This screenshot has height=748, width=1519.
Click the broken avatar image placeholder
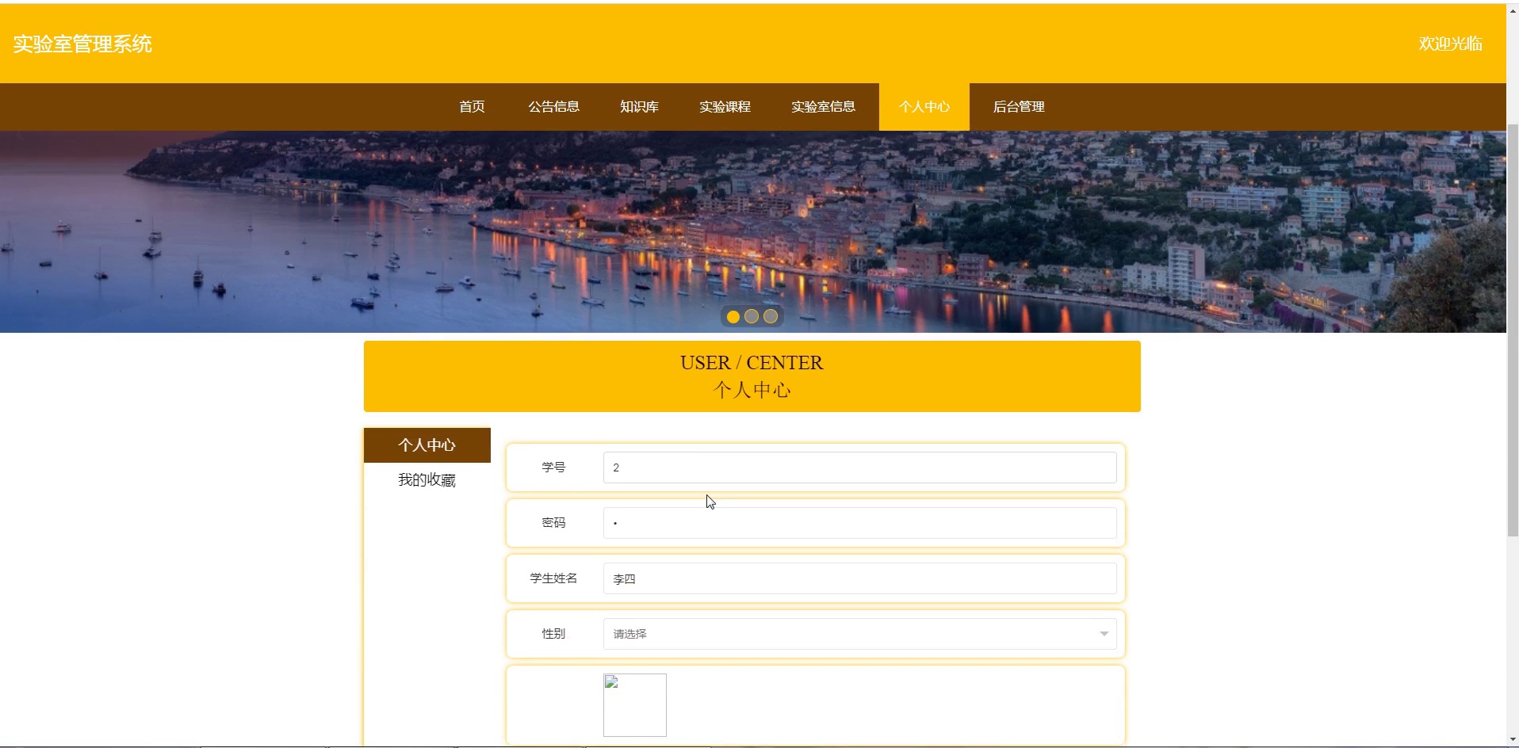[635, 705]
